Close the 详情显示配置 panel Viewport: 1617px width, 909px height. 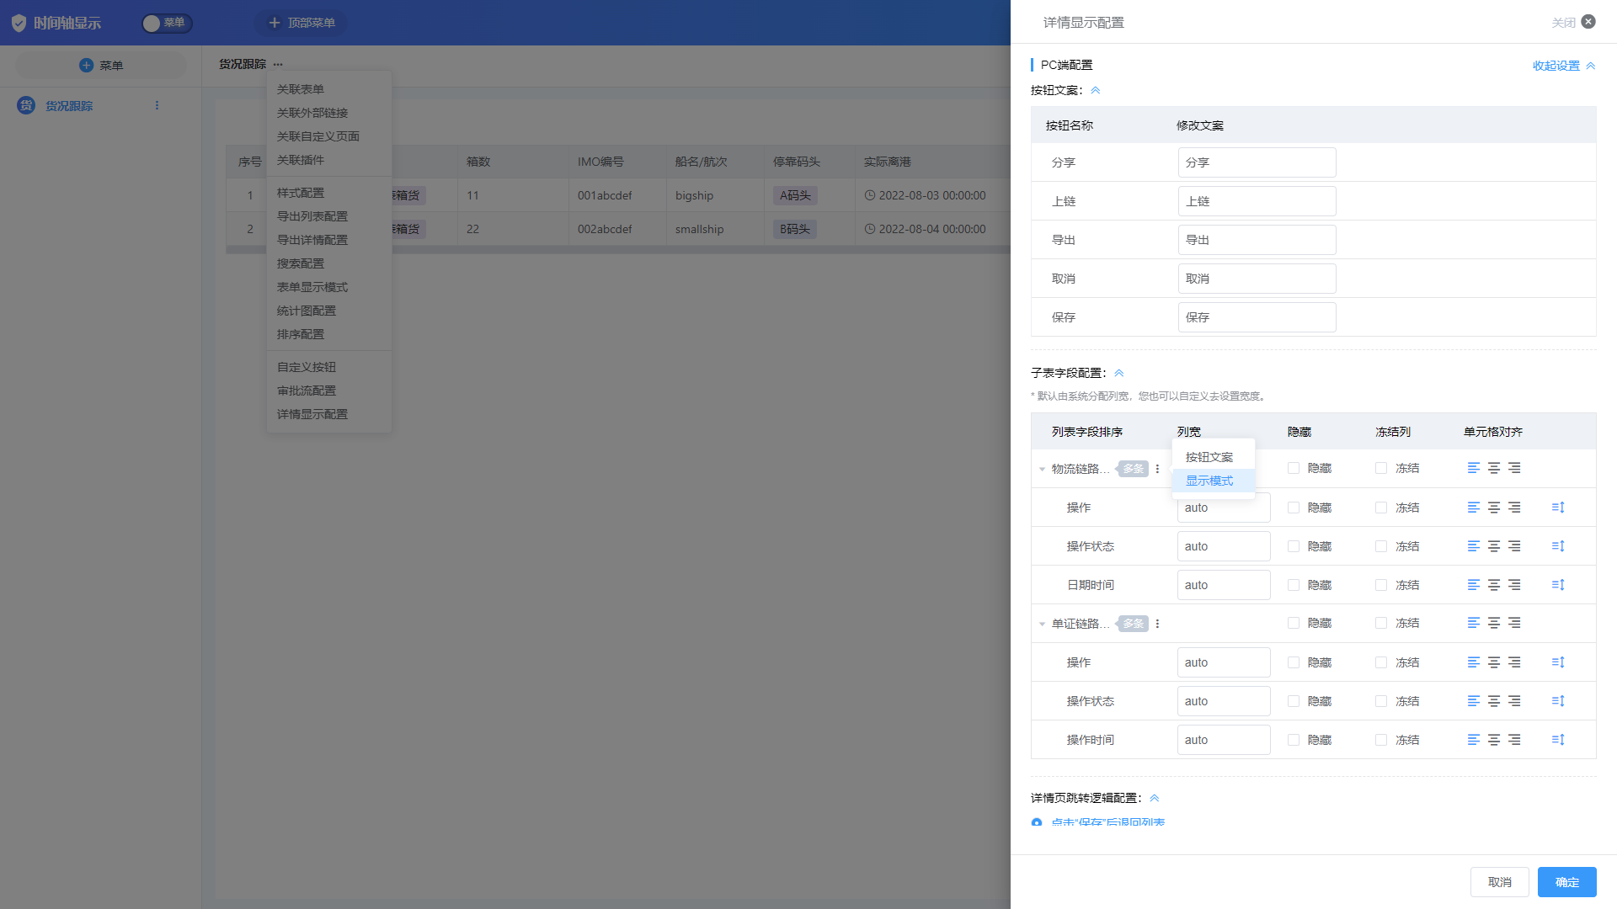click(x=1588, y=22)
